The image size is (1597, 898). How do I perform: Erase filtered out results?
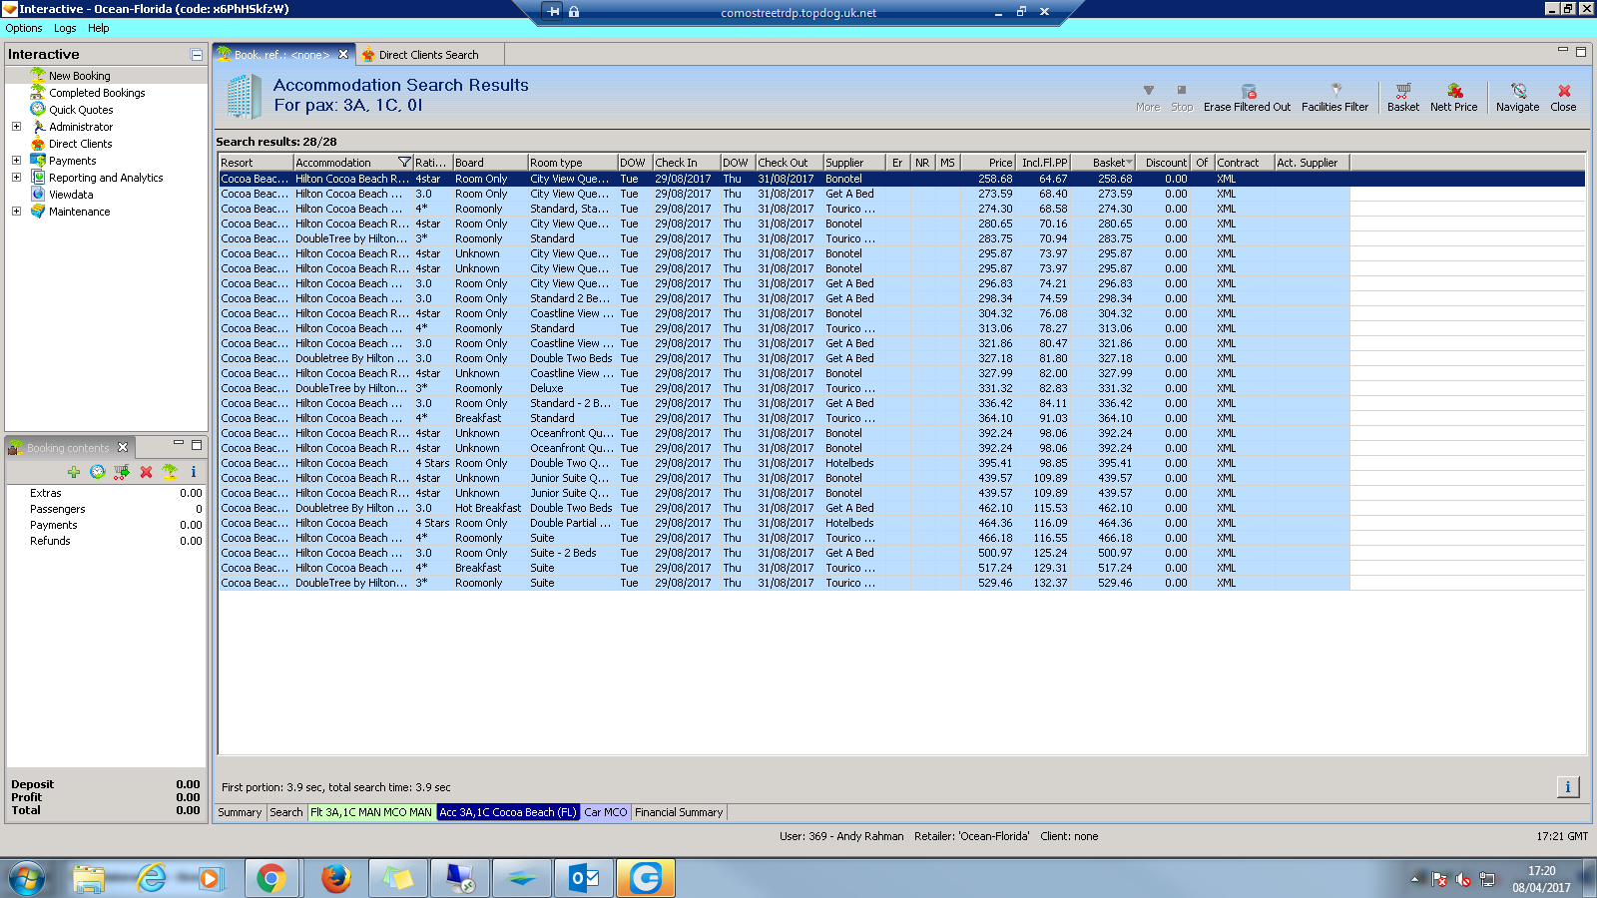point(1247,97)
